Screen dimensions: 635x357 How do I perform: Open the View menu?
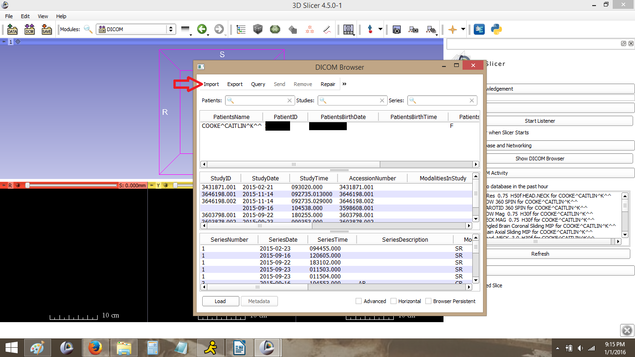[43, 16]
